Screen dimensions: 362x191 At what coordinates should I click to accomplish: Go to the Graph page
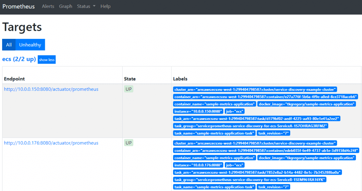(x=65, y=6)
